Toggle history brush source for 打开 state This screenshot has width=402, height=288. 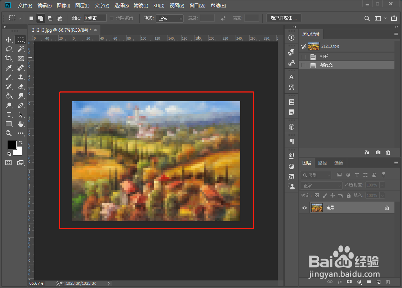pos(303,57)
